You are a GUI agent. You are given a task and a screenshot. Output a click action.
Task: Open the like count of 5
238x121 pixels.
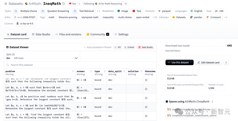click(79, 4)
